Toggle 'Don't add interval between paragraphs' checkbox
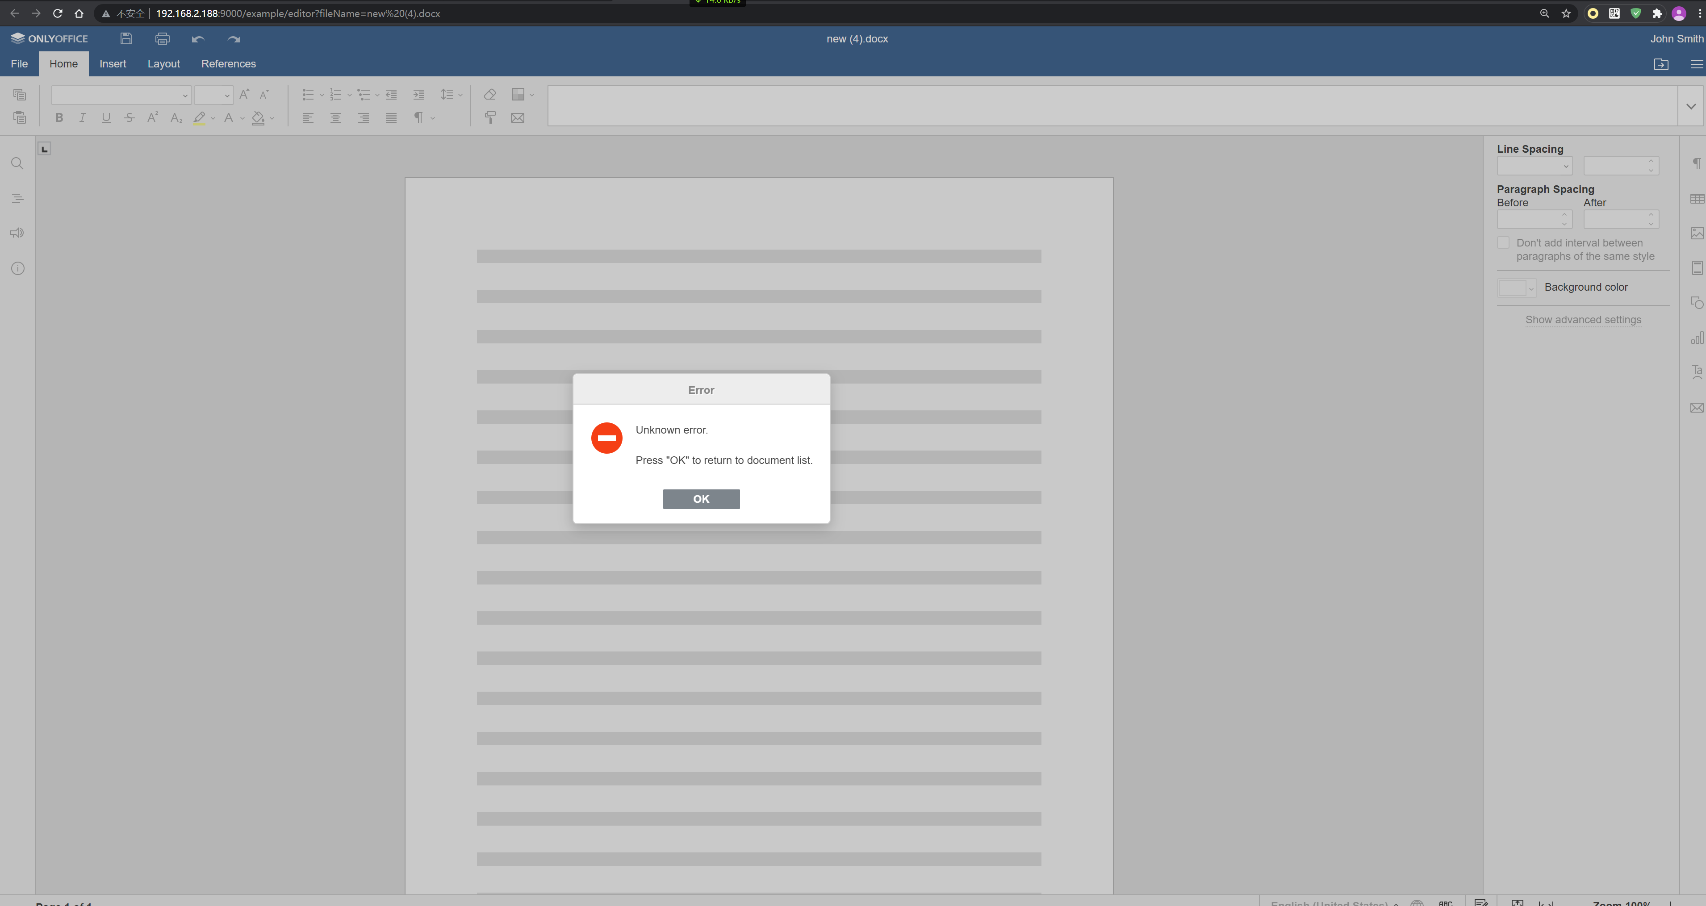1706x906 pixels. click(1503, 243)
